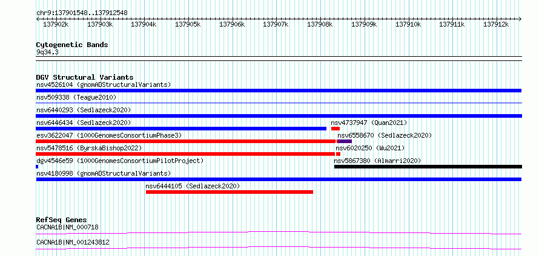Viewport: 539px width, 256px height.
Task: Click the 137905k ruler position
Action: 188,24
